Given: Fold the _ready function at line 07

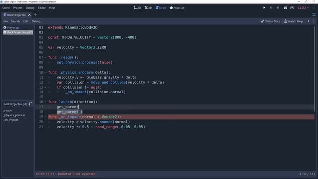Looking at the screenshot, I should point(45,58).
